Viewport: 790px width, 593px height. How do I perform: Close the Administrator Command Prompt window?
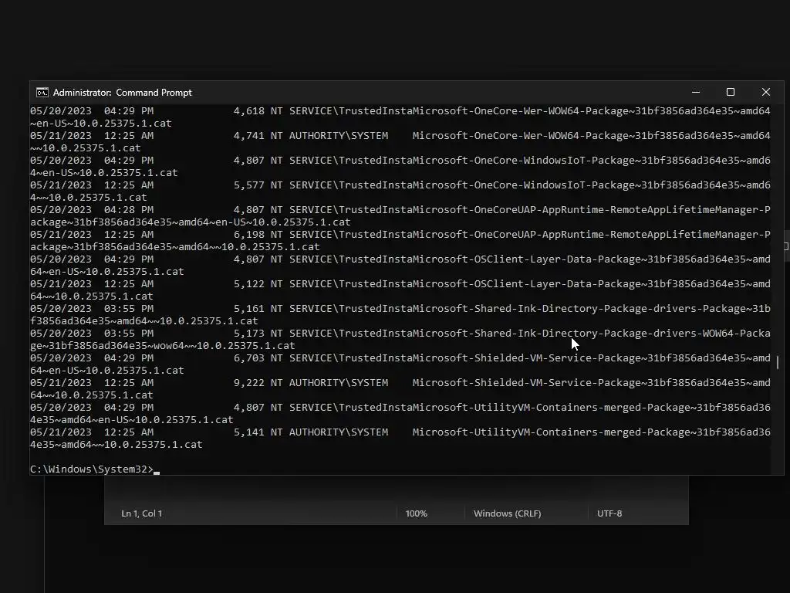coord(766,93)
